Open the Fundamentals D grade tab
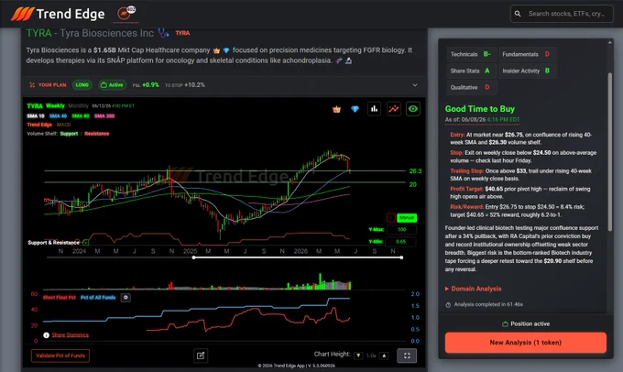 click(x=527, y=54)
